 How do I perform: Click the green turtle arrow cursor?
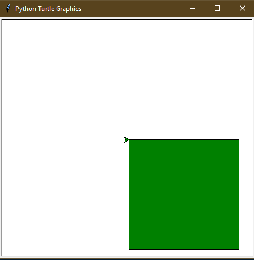point(126,140)
